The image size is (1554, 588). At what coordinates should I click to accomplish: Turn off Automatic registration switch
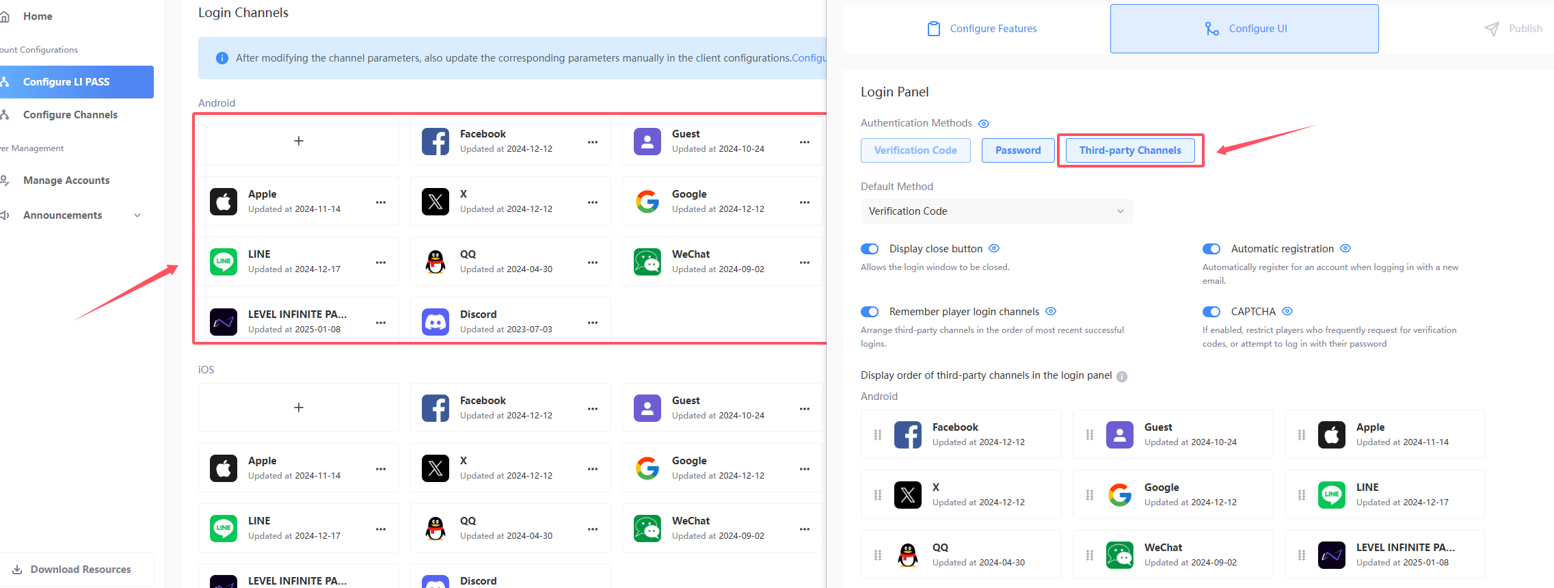(x=1211, y=249)
